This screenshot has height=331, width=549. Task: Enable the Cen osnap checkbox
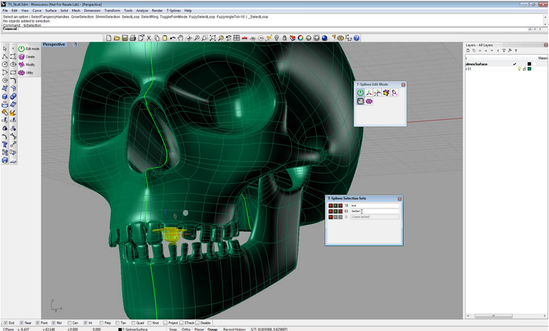tap(70, 323)
